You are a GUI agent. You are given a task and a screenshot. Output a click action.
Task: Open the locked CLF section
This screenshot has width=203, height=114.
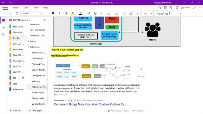click(x=17, y=78)
